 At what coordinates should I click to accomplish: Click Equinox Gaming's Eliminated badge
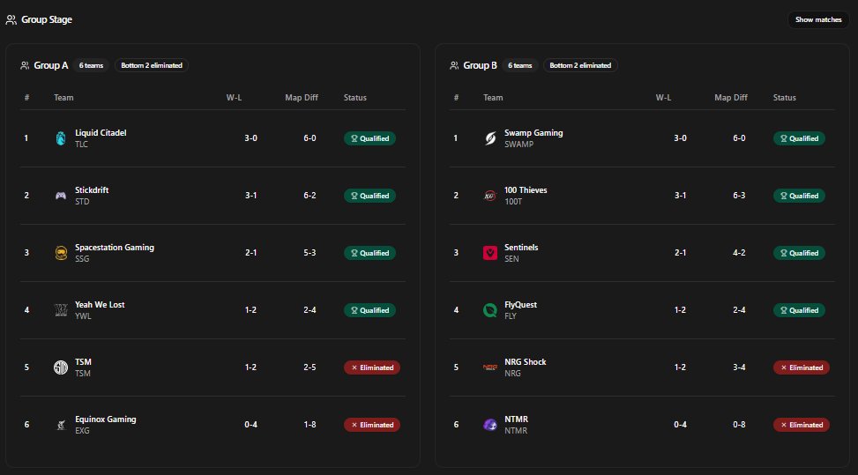click(x=372, y=425)
